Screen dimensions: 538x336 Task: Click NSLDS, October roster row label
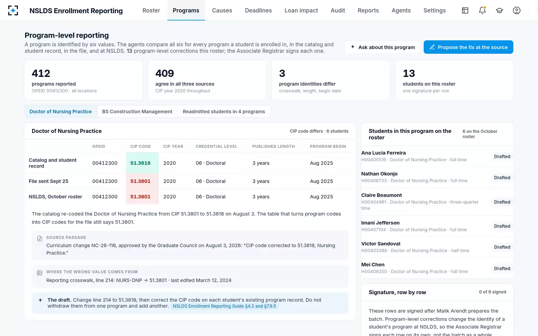[55, 197]
